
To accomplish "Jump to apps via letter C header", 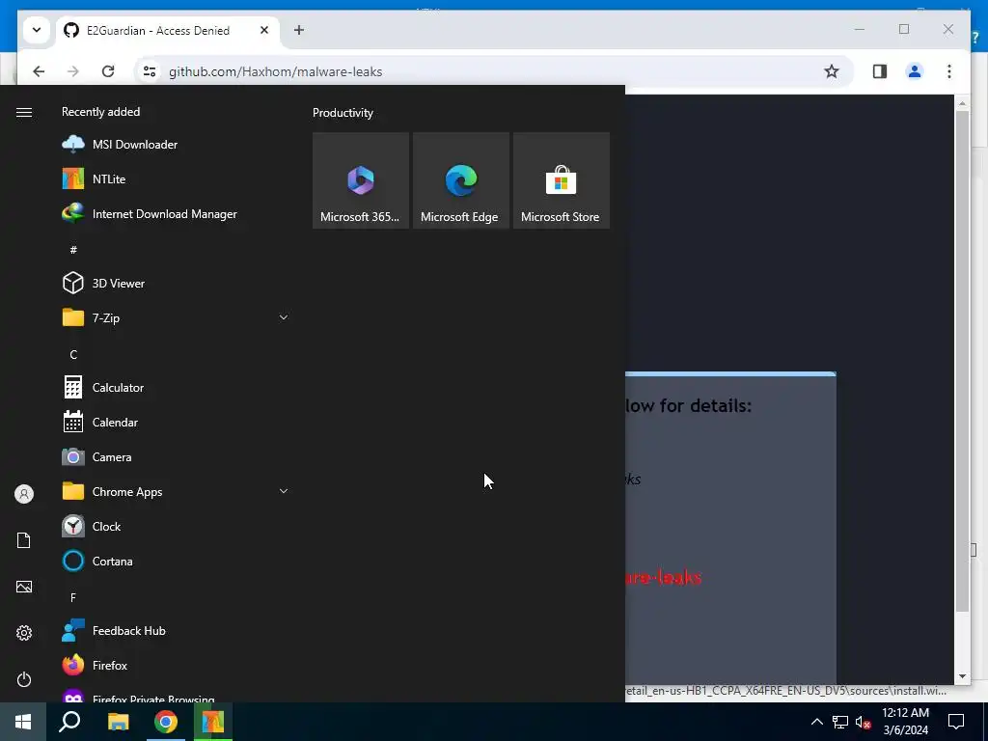I will click(73, 355).
